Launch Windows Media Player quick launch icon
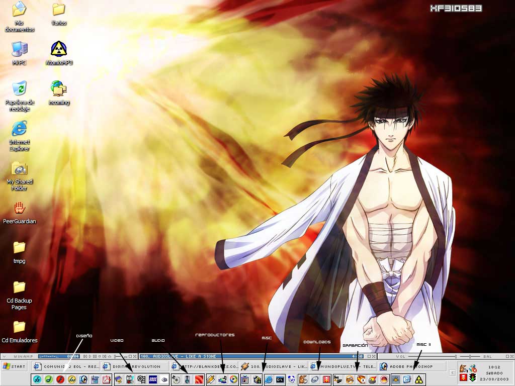515x386 pixels. click(233, 379)
